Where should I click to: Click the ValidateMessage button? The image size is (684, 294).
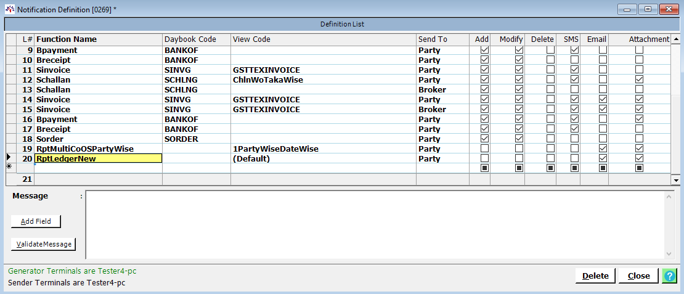(43, 244)
